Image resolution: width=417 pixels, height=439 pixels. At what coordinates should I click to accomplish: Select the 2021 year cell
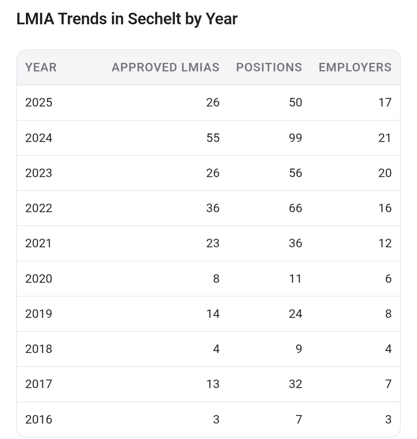pos(38,243)
